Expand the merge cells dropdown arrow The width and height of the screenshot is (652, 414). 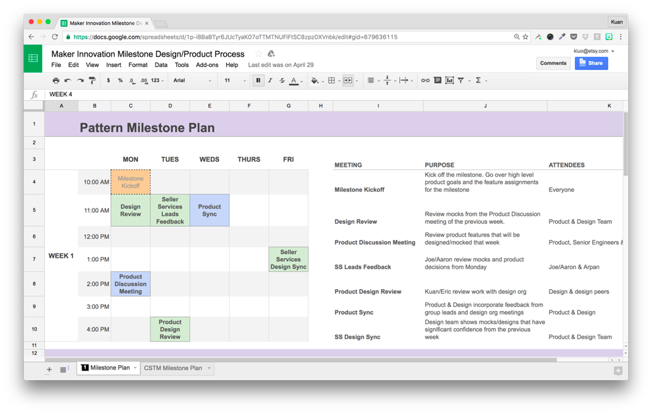pyautogui.click(x=357, y=81)
